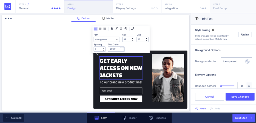
Task: Click the Rounded corners value field
Action: pyautogui.click(x=242, y=86)
